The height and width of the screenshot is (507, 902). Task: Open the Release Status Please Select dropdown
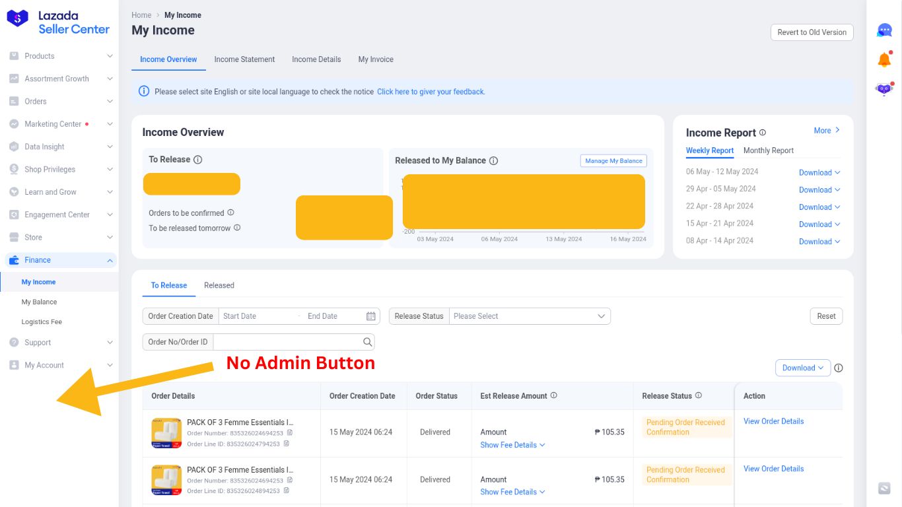[528, 316]
